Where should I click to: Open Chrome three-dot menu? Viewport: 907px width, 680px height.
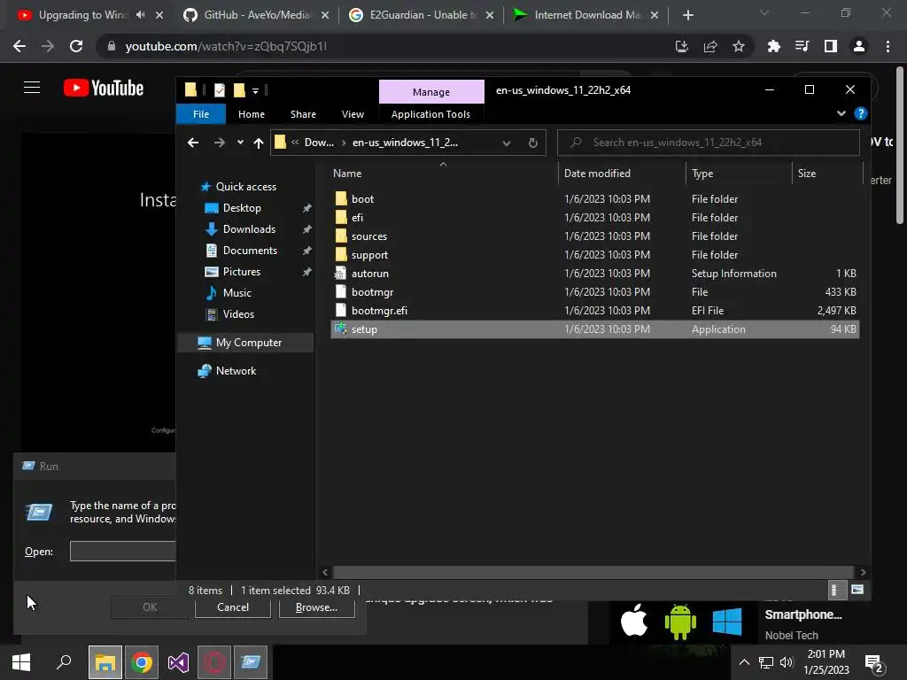888,46
